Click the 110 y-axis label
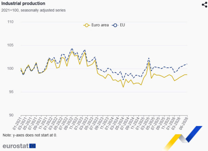Image resolution: width=208 pixels, height=151 pixels. pyautogui.click(x=10, y=22)
